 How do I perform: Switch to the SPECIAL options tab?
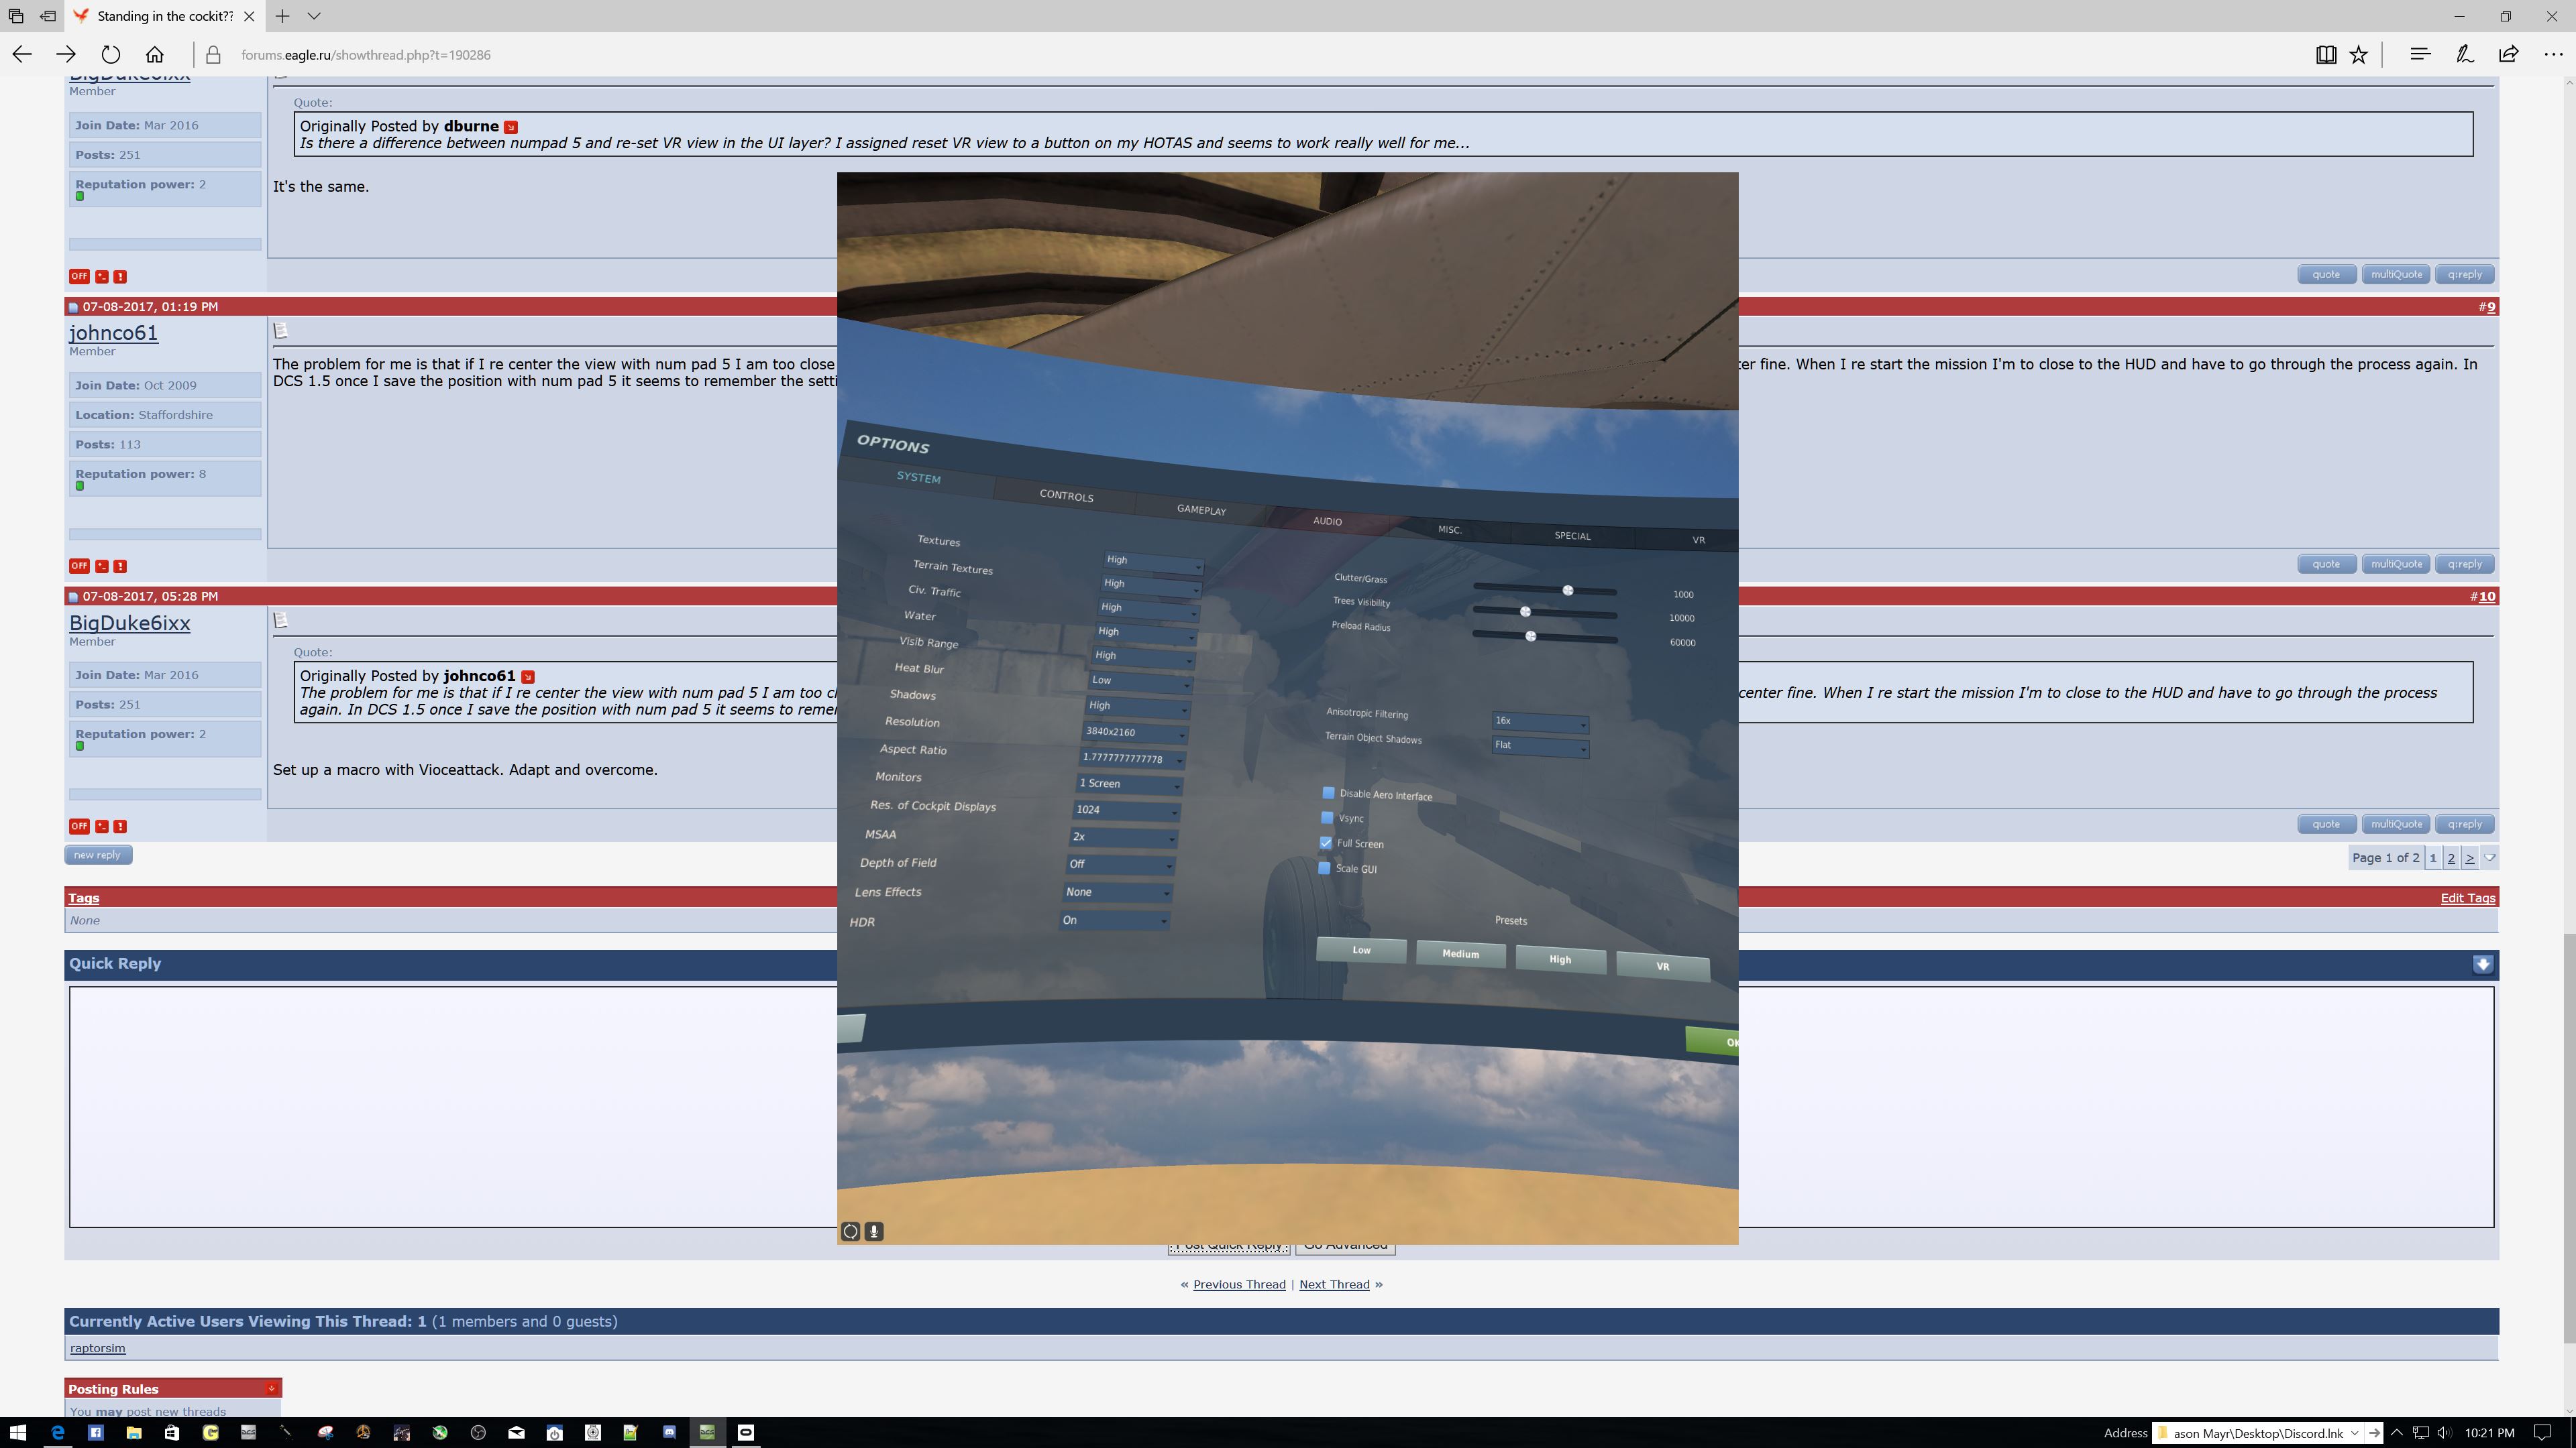1572,536
